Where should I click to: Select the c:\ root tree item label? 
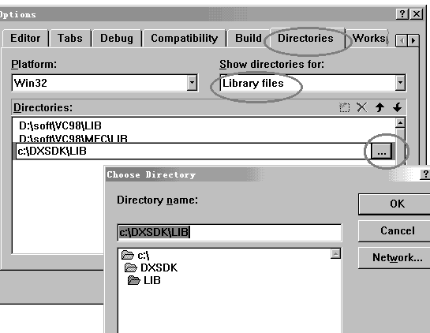[144, 256]
